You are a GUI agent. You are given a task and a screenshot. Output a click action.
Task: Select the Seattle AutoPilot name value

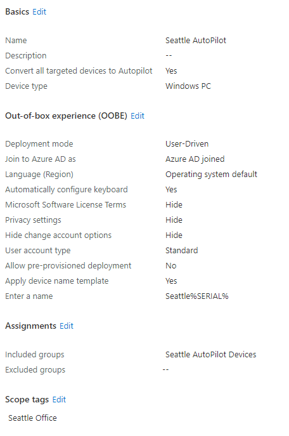tap(196, 41)
